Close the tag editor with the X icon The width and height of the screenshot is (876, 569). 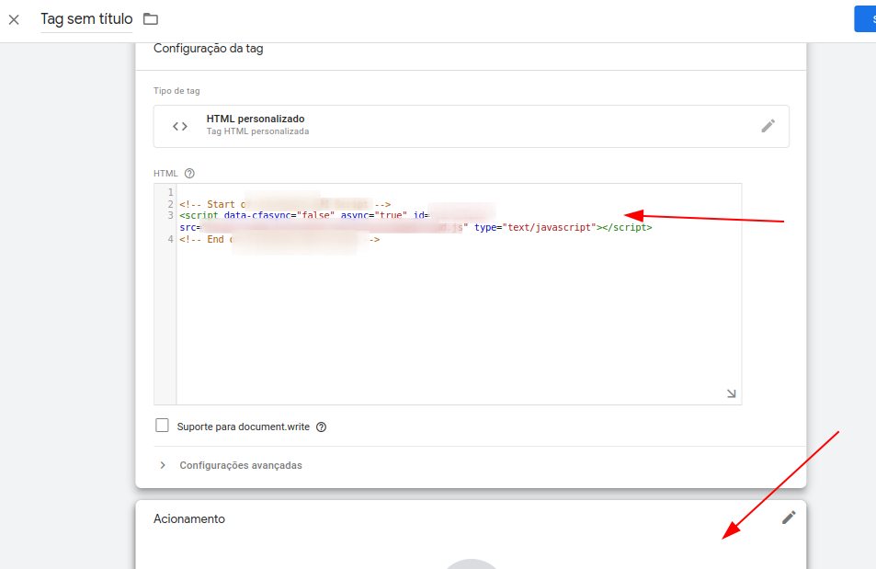(x=14, y=19)
